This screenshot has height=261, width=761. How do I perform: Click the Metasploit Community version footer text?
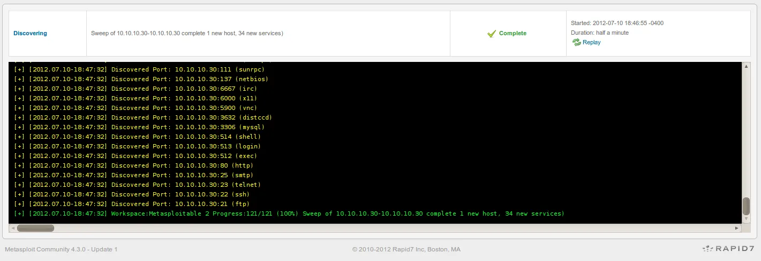coord(61,249)
